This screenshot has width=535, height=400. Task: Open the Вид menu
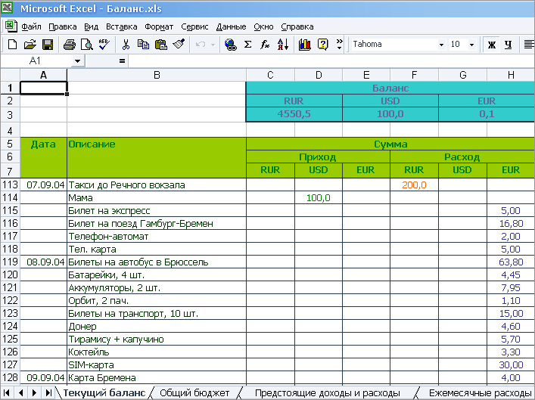(x=91, y=26)
